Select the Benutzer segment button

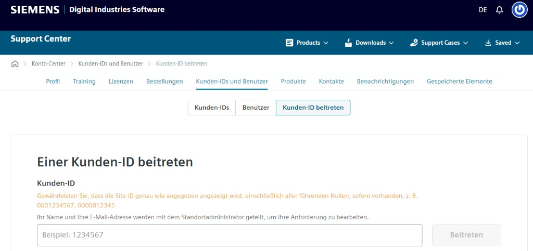pyautogui.click(x=256, y=108)
